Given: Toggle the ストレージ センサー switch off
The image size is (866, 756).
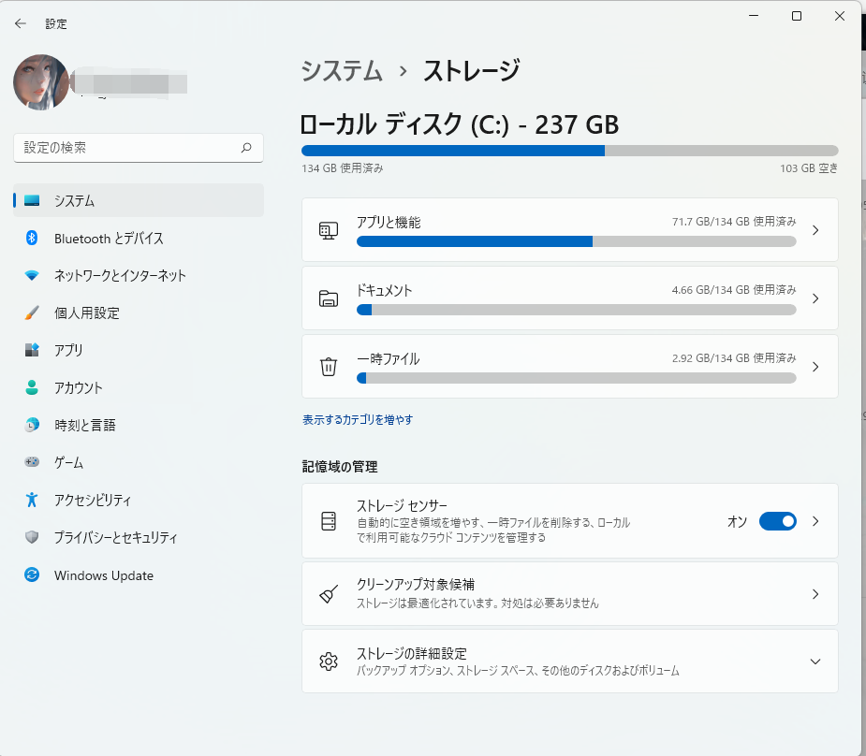Looking at the screenshot, I should (x=777, y=521).
